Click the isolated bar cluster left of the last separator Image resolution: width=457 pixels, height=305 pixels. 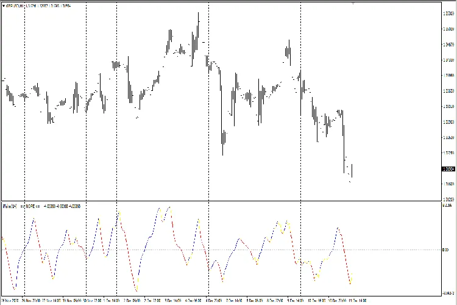[x=288, y=52]
